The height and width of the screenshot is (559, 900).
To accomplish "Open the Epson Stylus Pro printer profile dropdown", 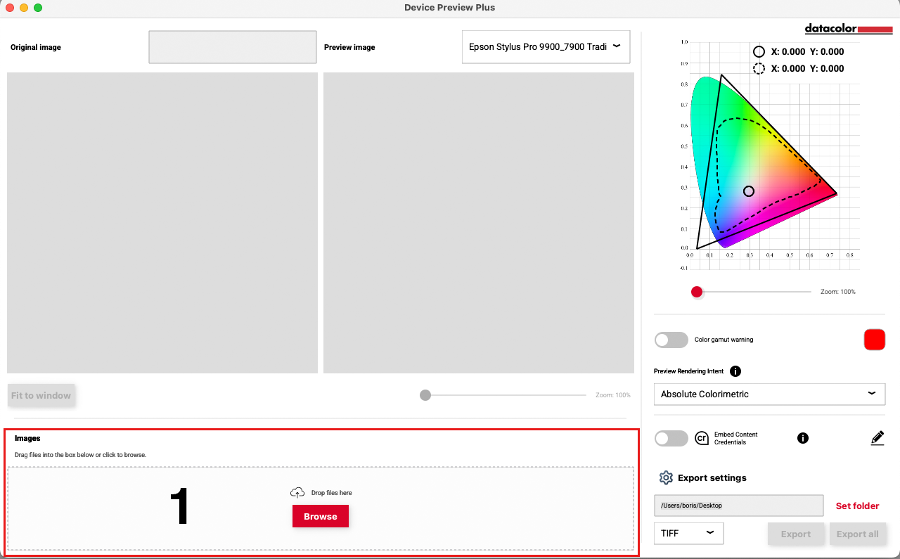I will 546,47.
